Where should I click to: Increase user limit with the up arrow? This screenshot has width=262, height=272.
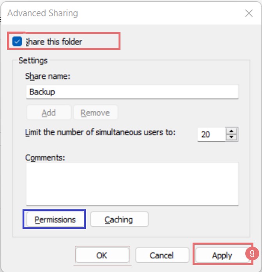click(x=232, y=131)
